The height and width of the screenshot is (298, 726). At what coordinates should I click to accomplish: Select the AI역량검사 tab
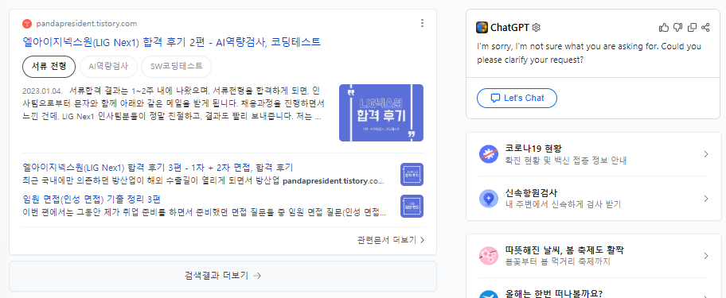(x=108, y=67)
